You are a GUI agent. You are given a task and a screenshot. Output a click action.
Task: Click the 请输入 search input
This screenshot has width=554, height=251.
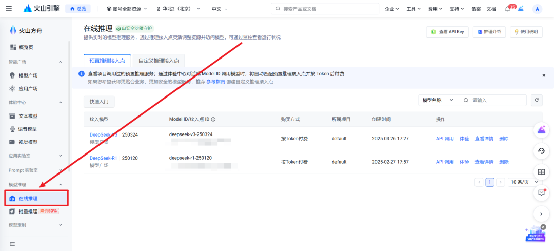click(492, 100)
